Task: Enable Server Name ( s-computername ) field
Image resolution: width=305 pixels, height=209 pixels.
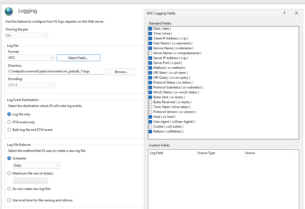Action: pyautogui.click(x=150, y=53)
